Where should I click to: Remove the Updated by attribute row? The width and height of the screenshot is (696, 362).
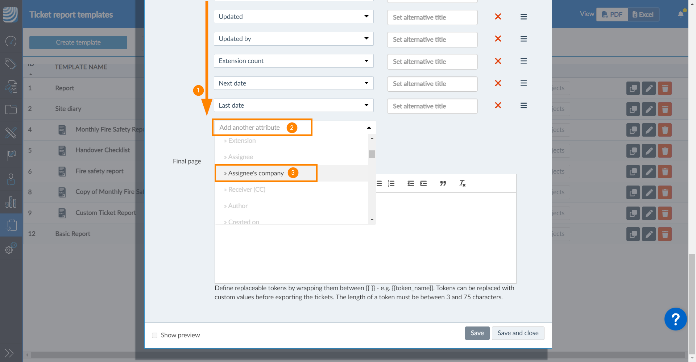(498, 39)
